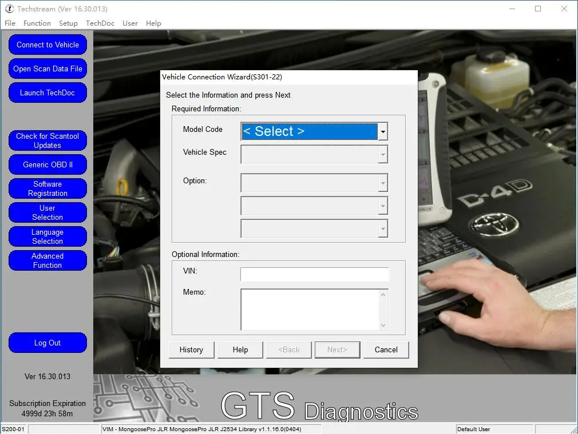The width and height of the screenshot is (578, 434).
Task: Click the Vehicle Connection Wizard title
Action: tap(222, 77)
